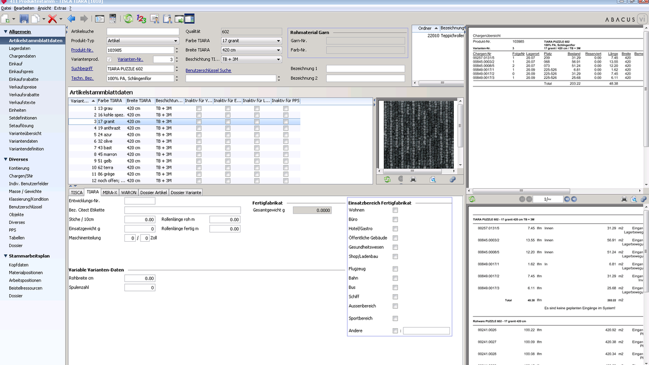Switch to the MIRA-X tab
This screenshot has width=649, height=365.
(x=110, y=192)
